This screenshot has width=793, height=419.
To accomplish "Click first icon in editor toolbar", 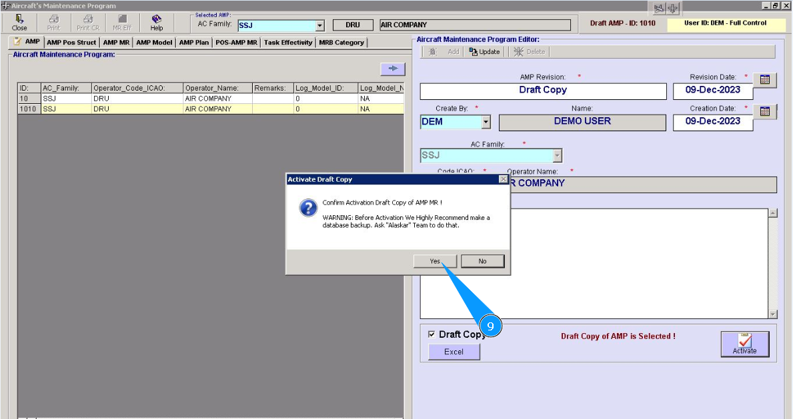I will [432, 51].
